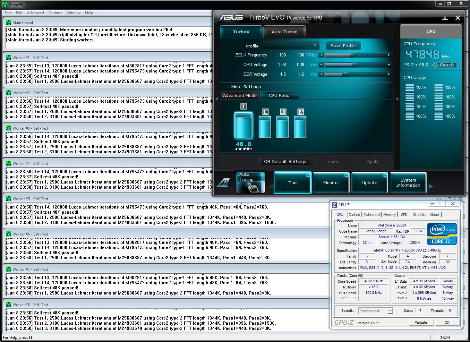Click the OK button in CPU-Z
The height and width of the screenshot is (342, 470).
pyautogui.click(x=447, y=322)
